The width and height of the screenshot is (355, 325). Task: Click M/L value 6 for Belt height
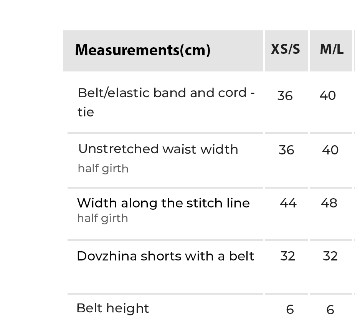click(x=330, y=310)
